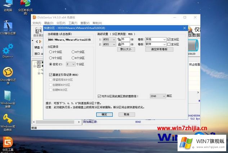Launch the CGI备份还原 desktop shortcut

click(x=8, y=28)
